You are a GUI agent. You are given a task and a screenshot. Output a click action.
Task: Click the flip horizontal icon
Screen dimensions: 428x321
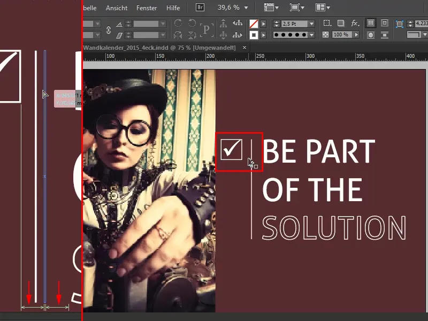tap(178, 35)
